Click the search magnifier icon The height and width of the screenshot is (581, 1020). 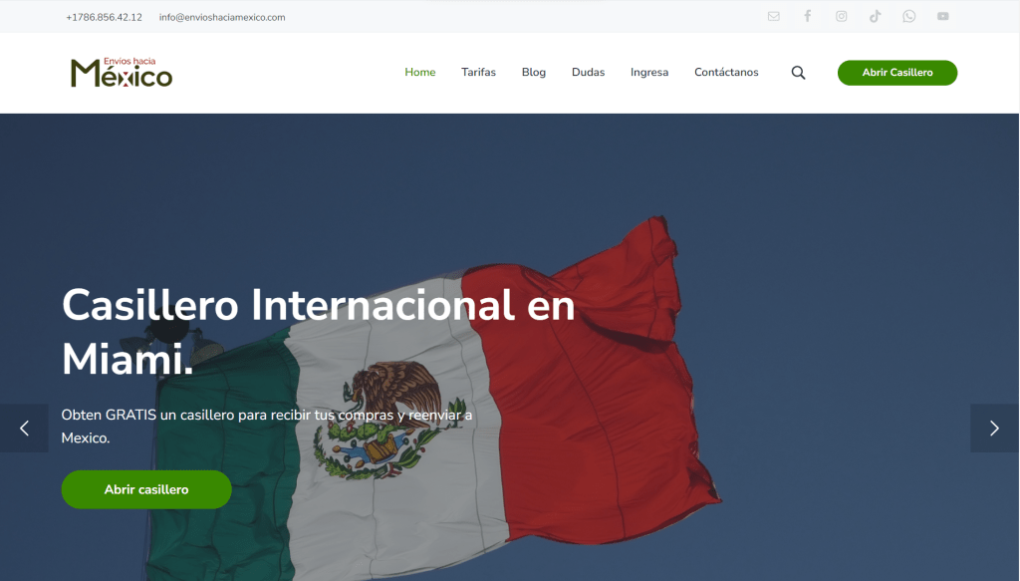798,72
